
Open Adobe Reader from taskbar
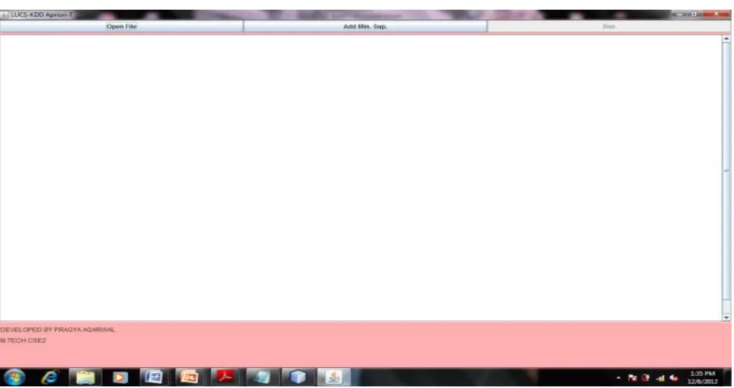[x=225, y=377]
